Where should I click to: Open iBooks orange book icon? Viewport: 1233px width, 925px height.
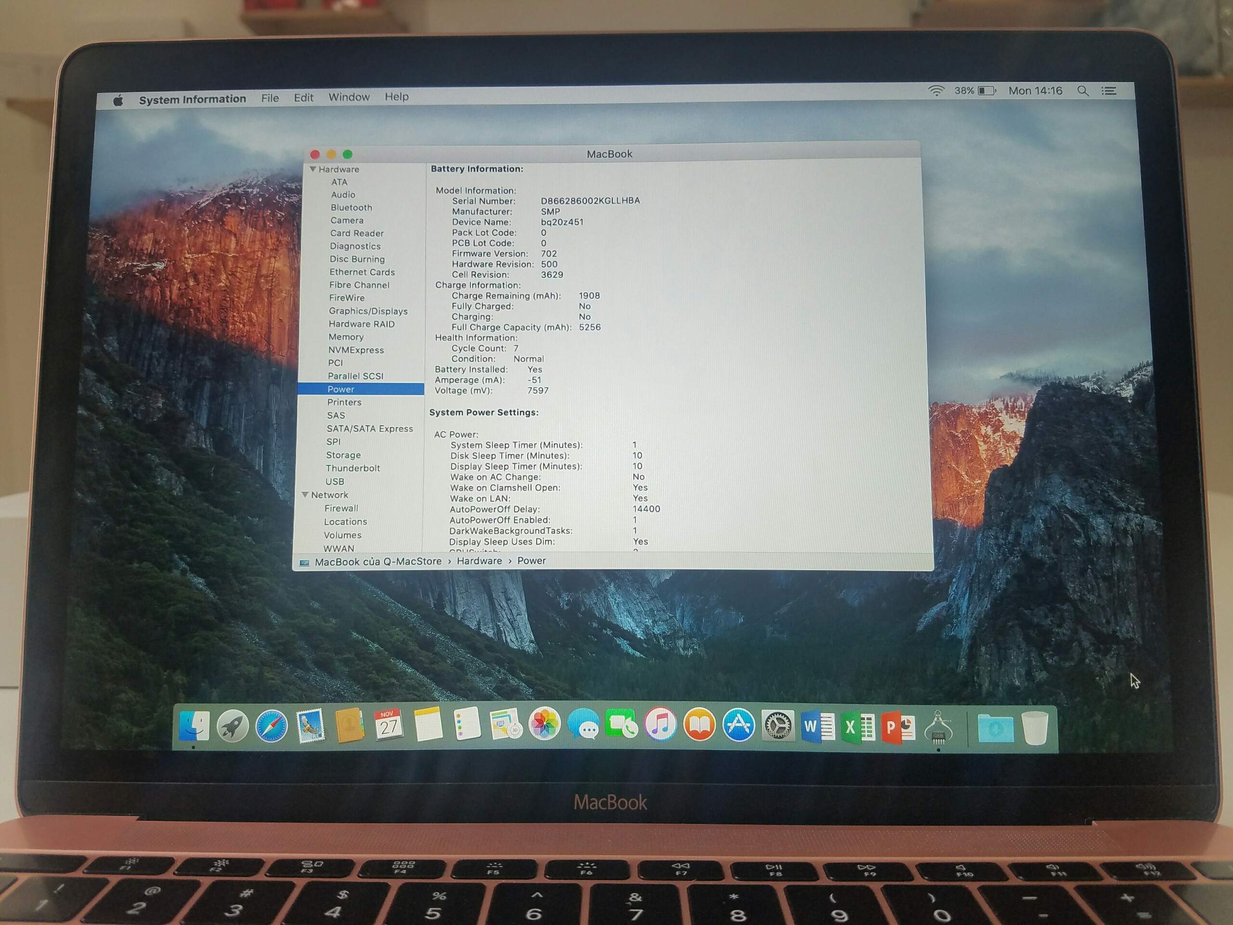click(x=699, y=724)
